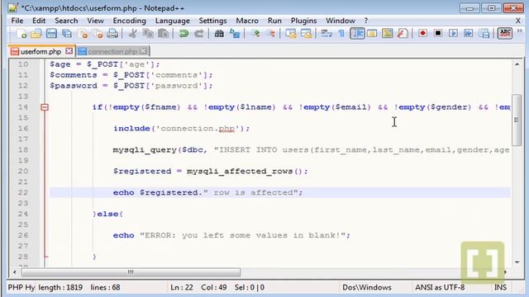Open the Run menu
Image resolution: width=529 pixels, height=297 pixels.
[x=274, y=21]
